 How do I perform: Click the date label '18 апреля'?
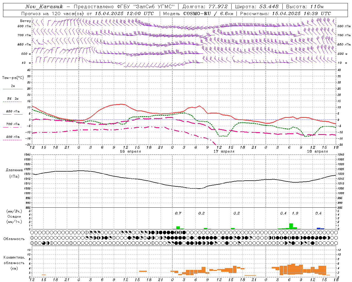tap(317, 151)
